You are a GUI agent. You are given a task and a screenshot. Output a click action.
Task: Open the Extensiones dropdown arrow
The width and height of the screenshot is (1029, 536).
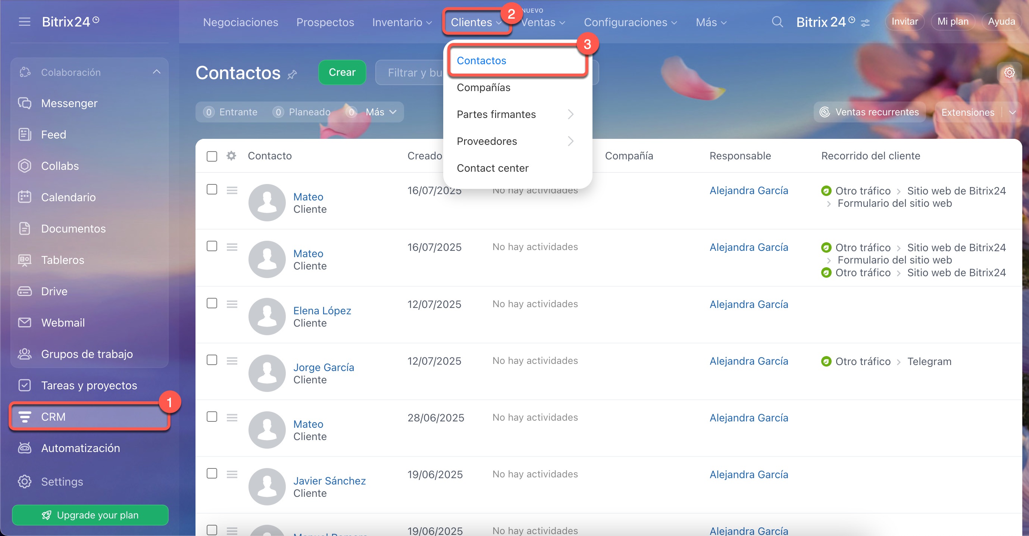[1012, 112]
